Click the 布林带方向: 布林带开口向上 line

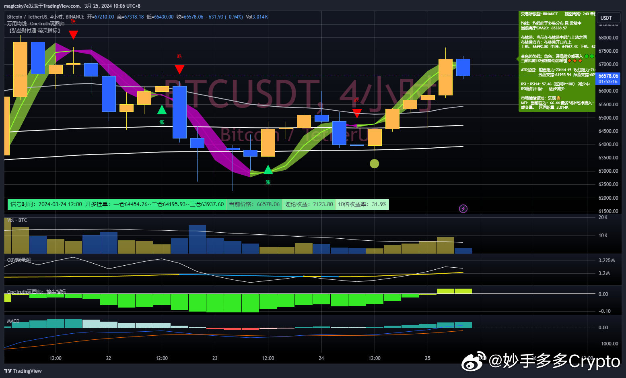tap(546, 42)
